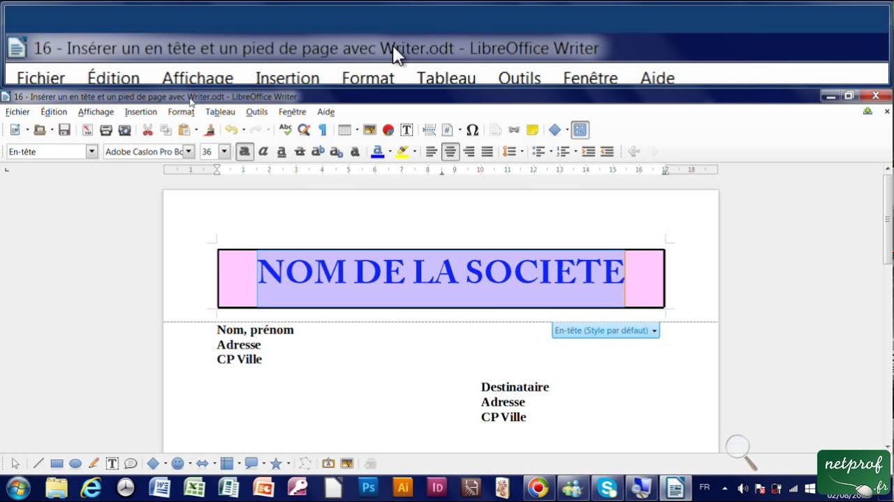This screenshot has height=502, width=894.
Task: Apply the blue font color swatch
Action: point(378,151)
